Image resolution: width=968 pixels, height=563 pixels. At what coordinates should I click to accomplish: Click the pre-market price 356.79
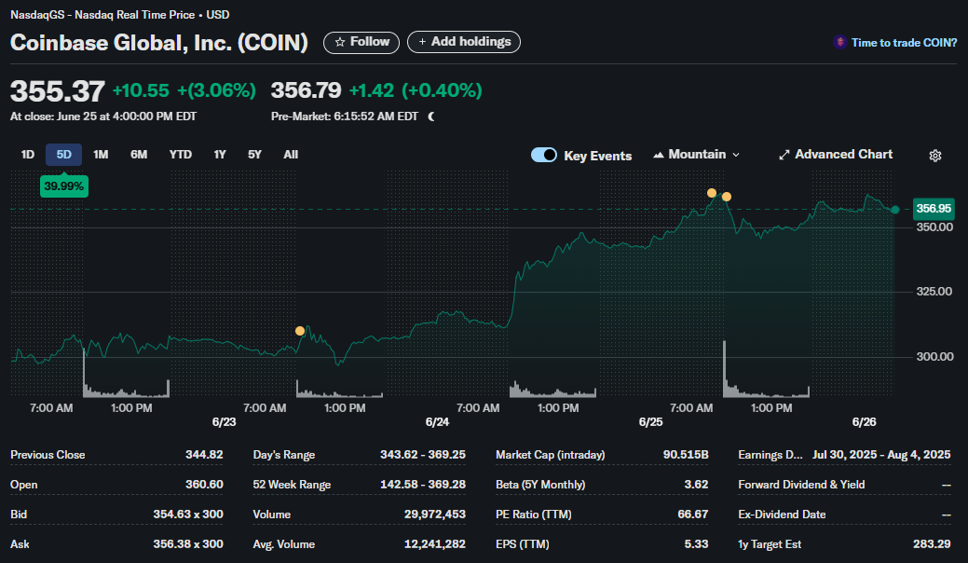tap(307, 90)
